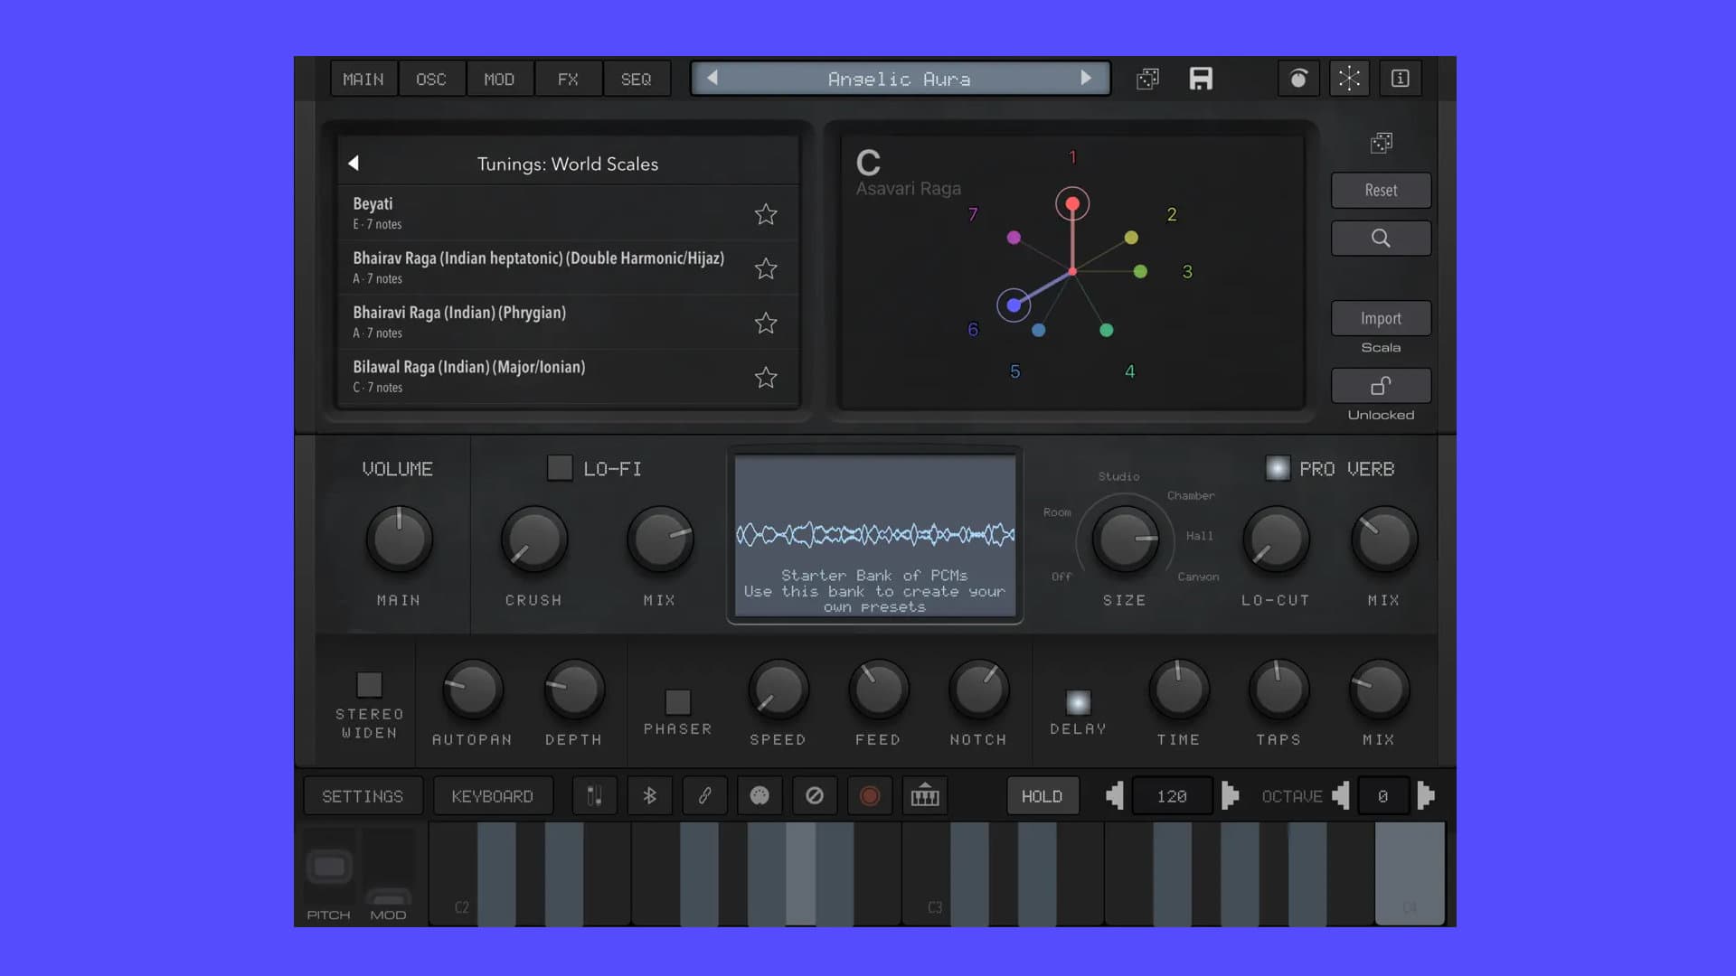The height and width of the screenshot is (976, 1736).
Task: Open the Angelic Aura preset name selector
Action: (900, 79)
